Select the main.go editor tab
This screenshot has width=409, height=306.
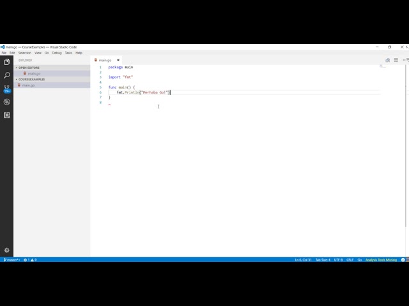(x=105, y=60)
